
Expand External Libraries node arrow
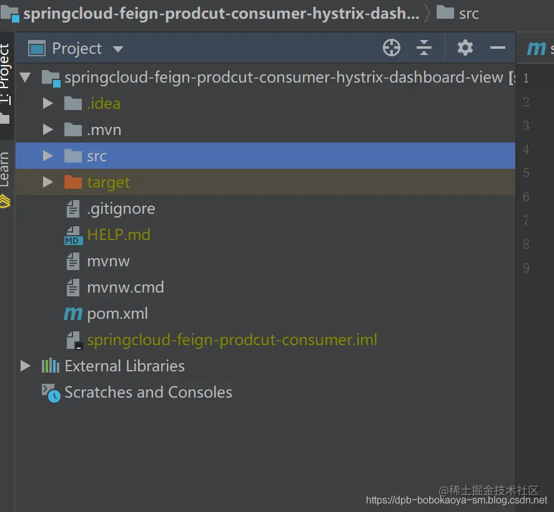coord(26,366)
